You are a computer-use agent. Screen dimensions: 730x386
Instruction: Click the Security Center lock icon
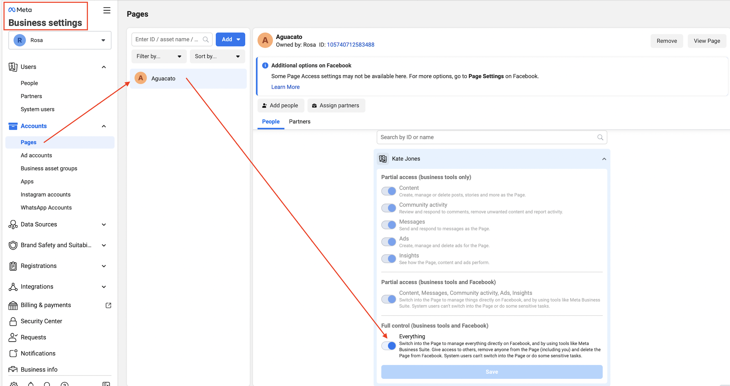pos(13,321)
